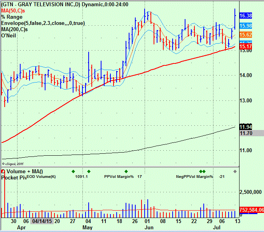Click the 1091.1 volume value
Viewport: 264px width, 232px height.
(x=81, y=176)
